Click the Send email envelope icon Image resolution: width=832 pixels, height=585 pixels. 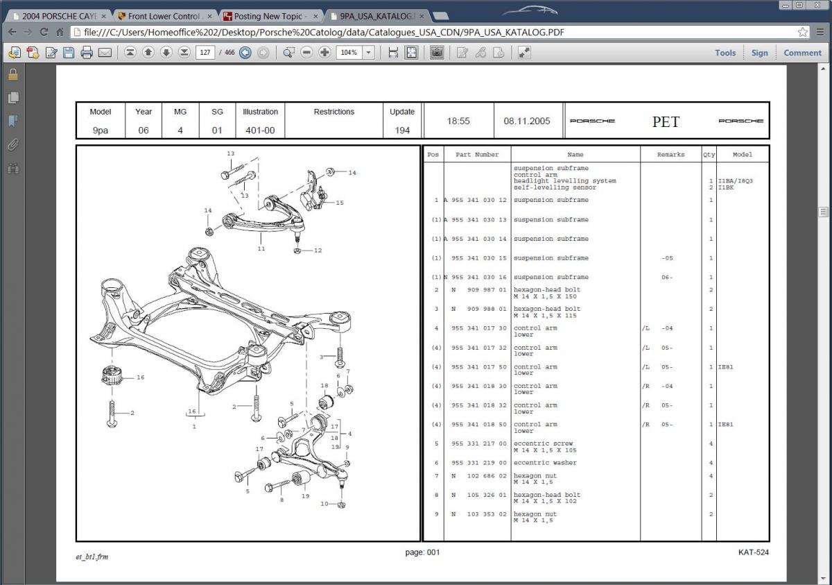click(x=105, y=53)
